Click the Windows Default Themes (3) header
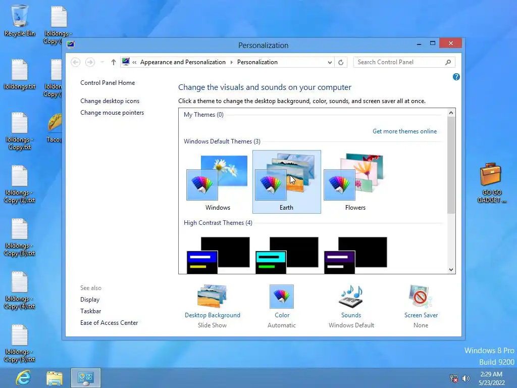Screen dimensions: 517x388 [222, 141]
